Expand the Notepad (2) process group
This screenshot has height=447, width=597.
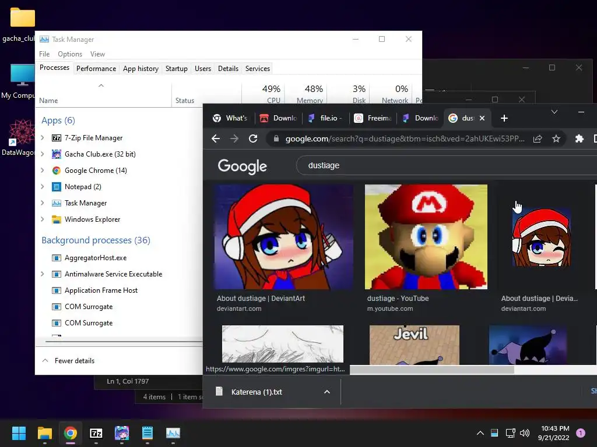coord(42,187)
